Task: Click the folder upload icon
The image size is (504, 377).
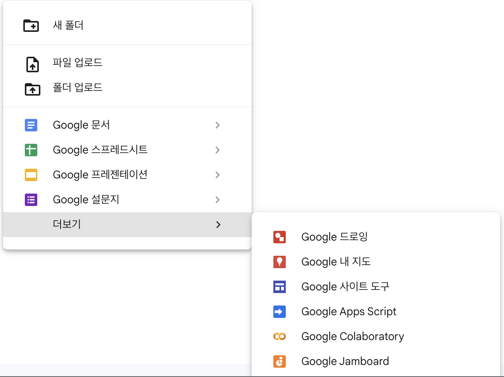Action: 33,89
